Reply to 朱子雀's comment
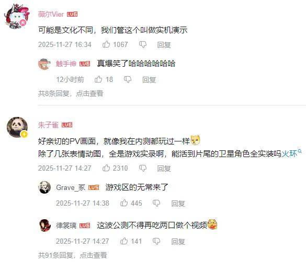 point(164,169)
